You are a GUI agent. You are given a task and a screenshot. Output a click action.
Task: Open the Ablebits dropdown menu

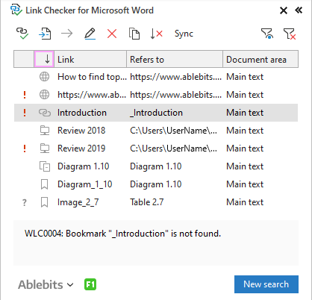pos(46,284)
